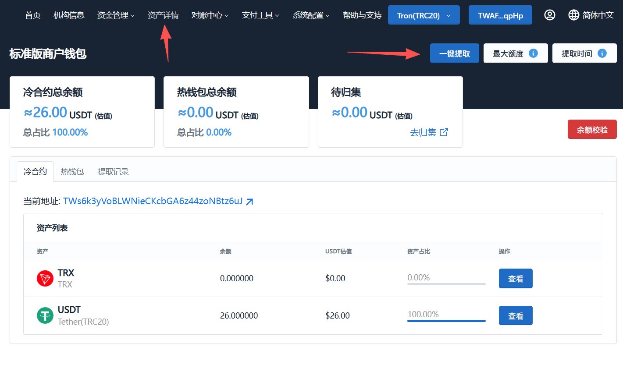The width and height of the screenshot is (623, 379).
Task: Click the 一键提取 button
Action: (454, 53)
